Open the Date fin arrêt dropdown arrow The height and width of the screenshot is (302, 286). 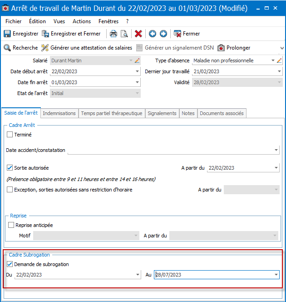pyautogui.click(x=137, y=82)
